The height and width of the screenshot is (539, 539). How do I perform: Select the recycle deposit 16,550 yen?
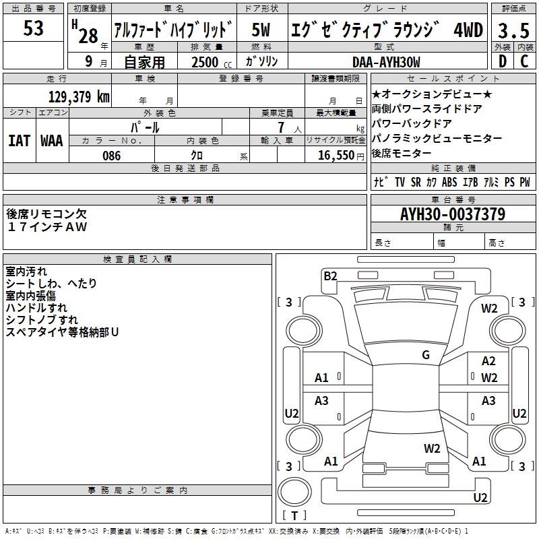coord(341,156)
